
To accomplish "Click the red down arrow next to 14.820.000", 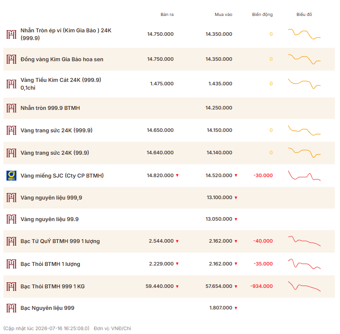I will click(x=177, y=175).
